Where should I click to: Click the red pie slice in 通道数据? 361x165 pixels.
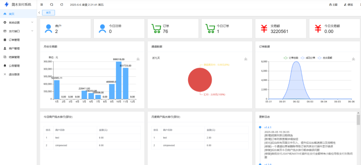pos(200,80)
